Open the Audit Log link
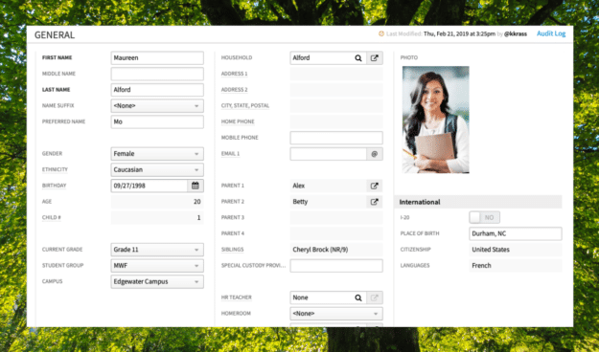 pyautogui.click(x=551, y=33)
